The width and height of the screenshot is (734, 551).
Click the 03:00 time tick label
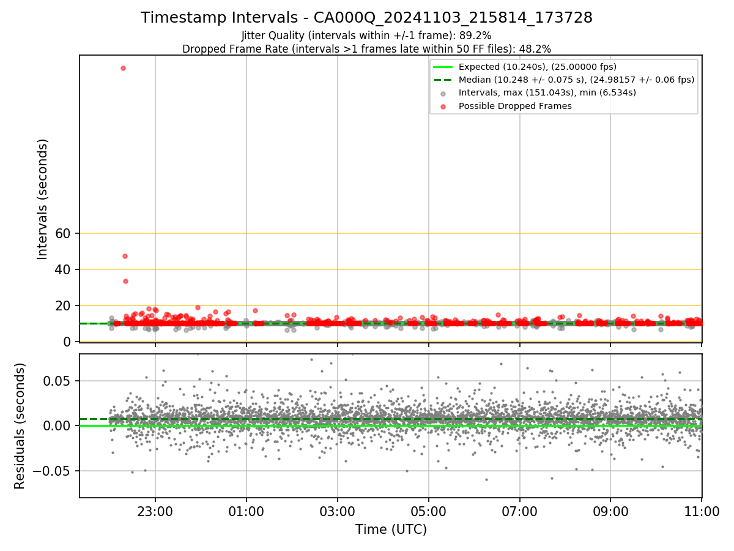coord(338,511)
